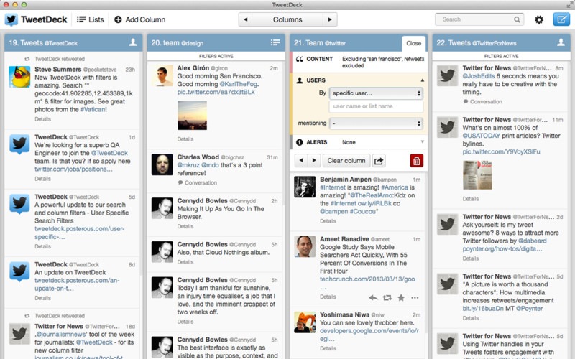Viewport: 575px width, 359px height.
Task: Compose a new tweet
Action: click(x=561, y=19)
